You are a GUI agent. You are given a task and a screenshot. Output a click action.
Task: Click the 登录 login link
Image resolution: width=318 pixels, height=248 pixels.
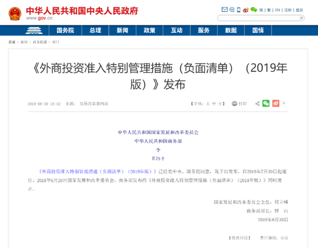(300, 10)
